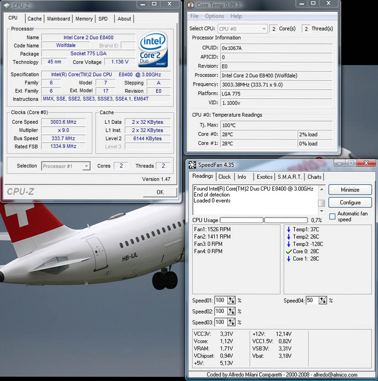Viewport: 378px width, 381px height.
Task: Click the +12V 12,14V reading
Action: 272,334
